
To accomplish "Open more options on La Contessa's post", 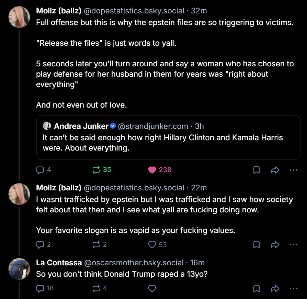I will (293, 288).
